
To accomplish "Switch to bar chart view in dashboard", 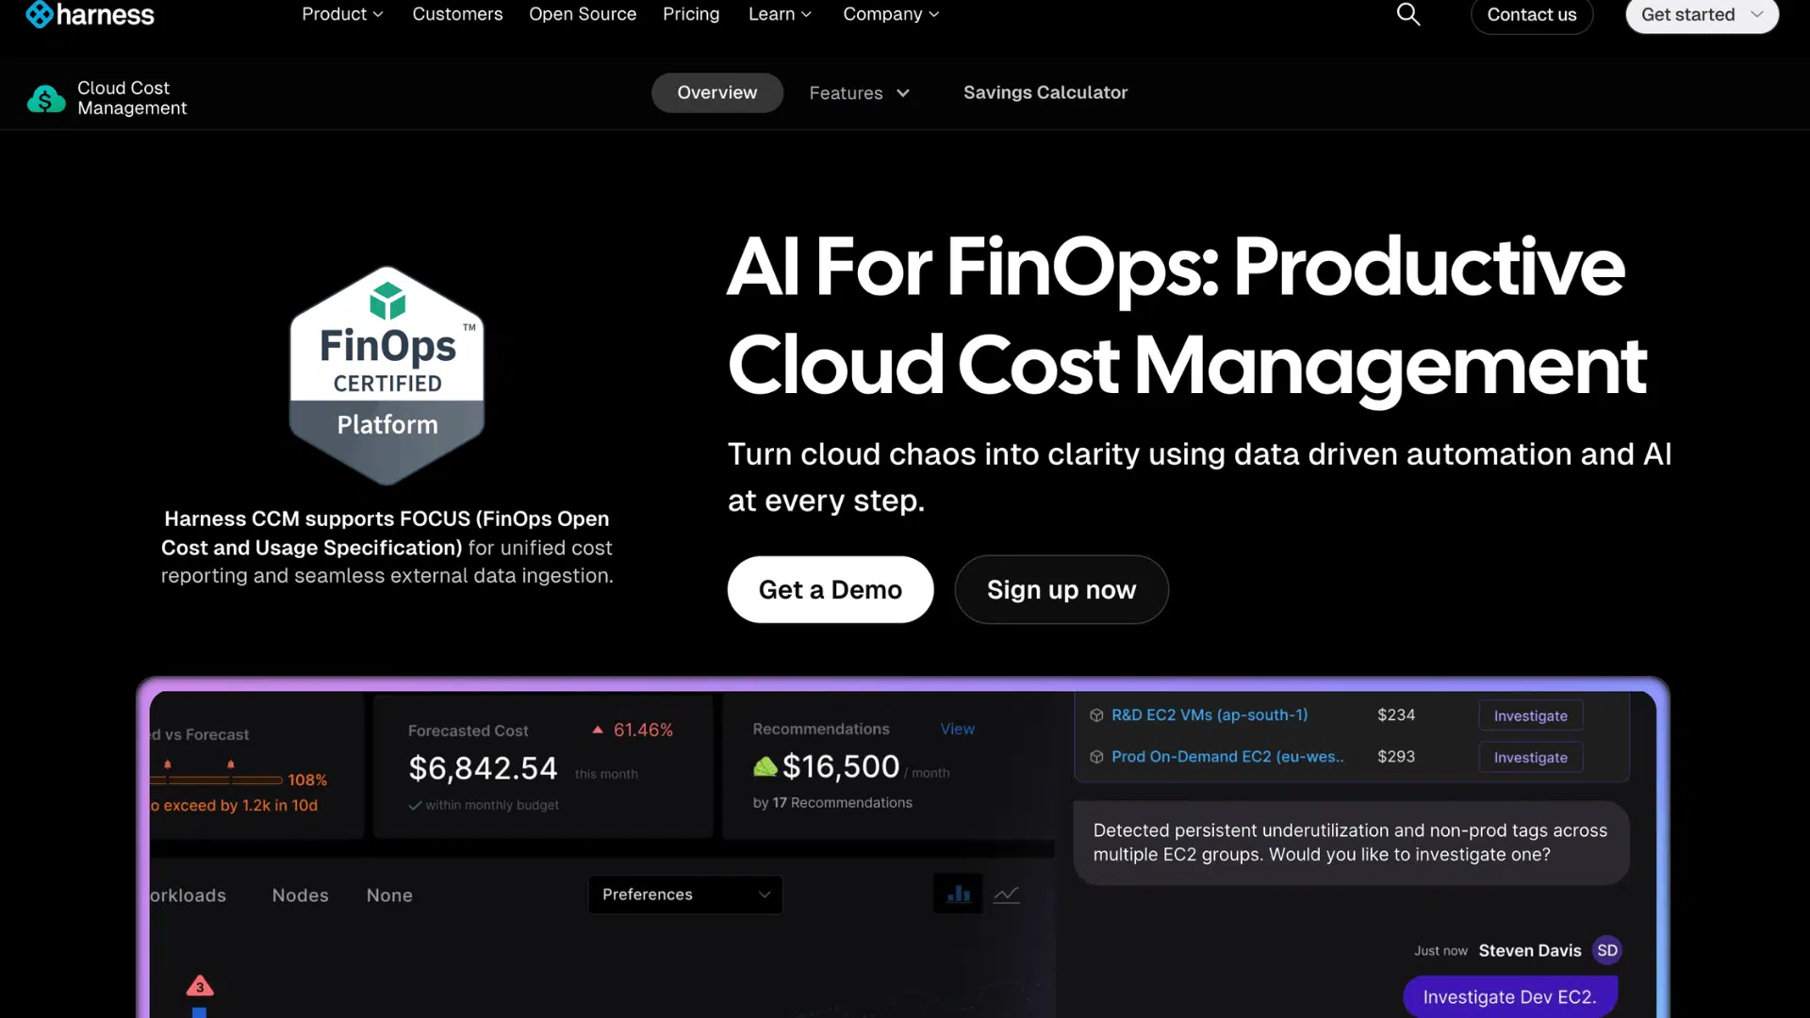I will click(x=957, y=894).
